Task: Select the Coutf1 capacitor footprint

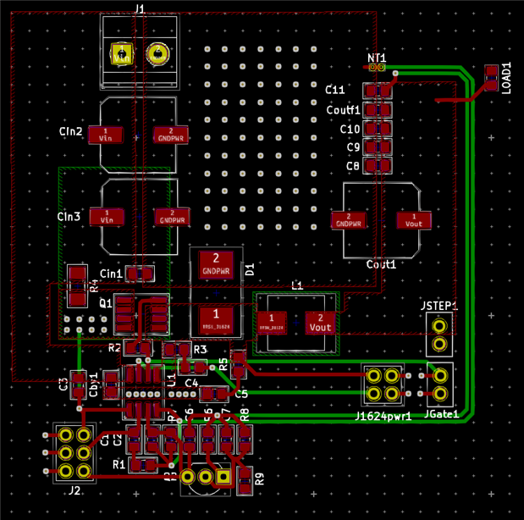Action: pos(378,110)
